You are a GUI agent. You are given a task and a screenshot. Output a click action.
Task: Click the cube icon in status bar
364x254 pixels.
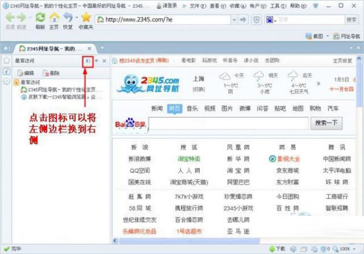tap(293, 249)
